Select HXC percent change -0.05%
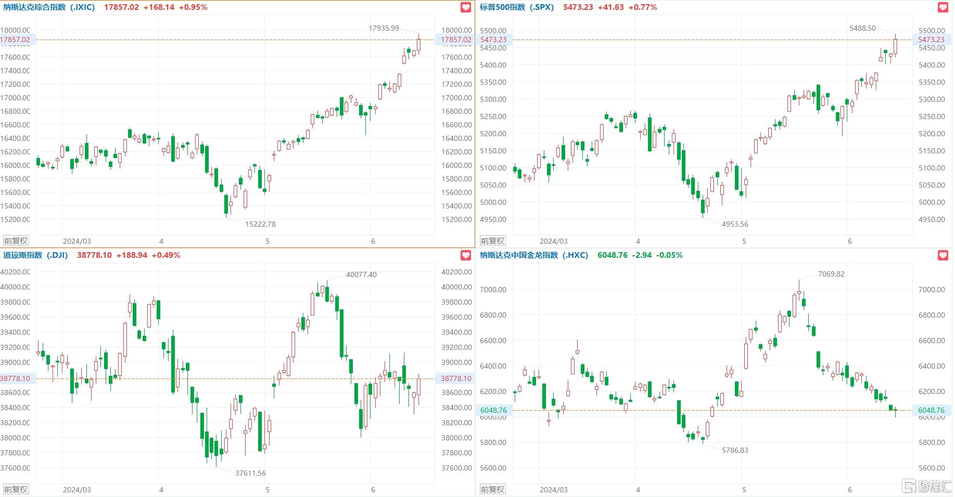Viewport: 955px width, 497px height. coord(669,255)
